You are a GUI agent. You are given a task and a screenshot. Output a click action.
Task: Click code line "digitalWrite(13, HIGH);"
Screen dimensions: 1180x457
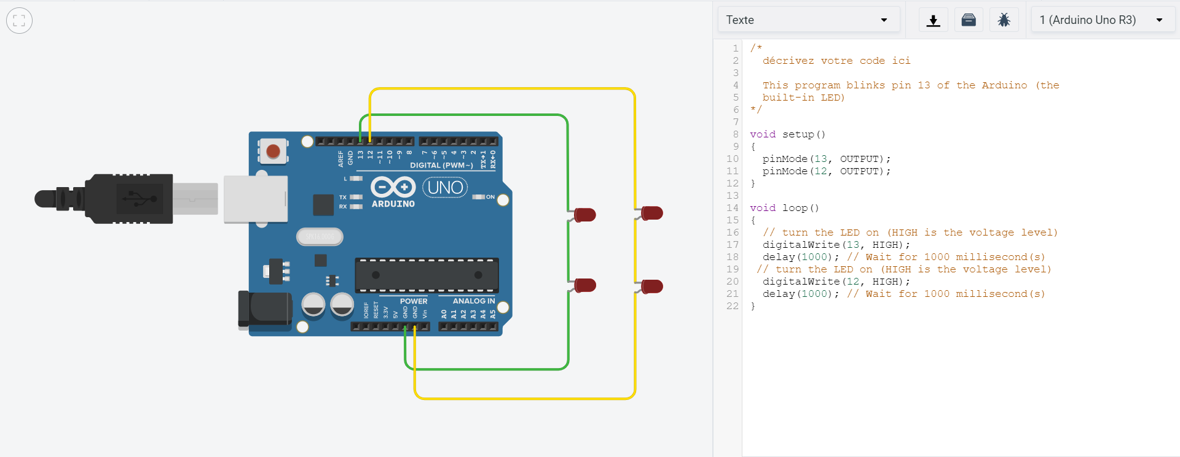836,245
